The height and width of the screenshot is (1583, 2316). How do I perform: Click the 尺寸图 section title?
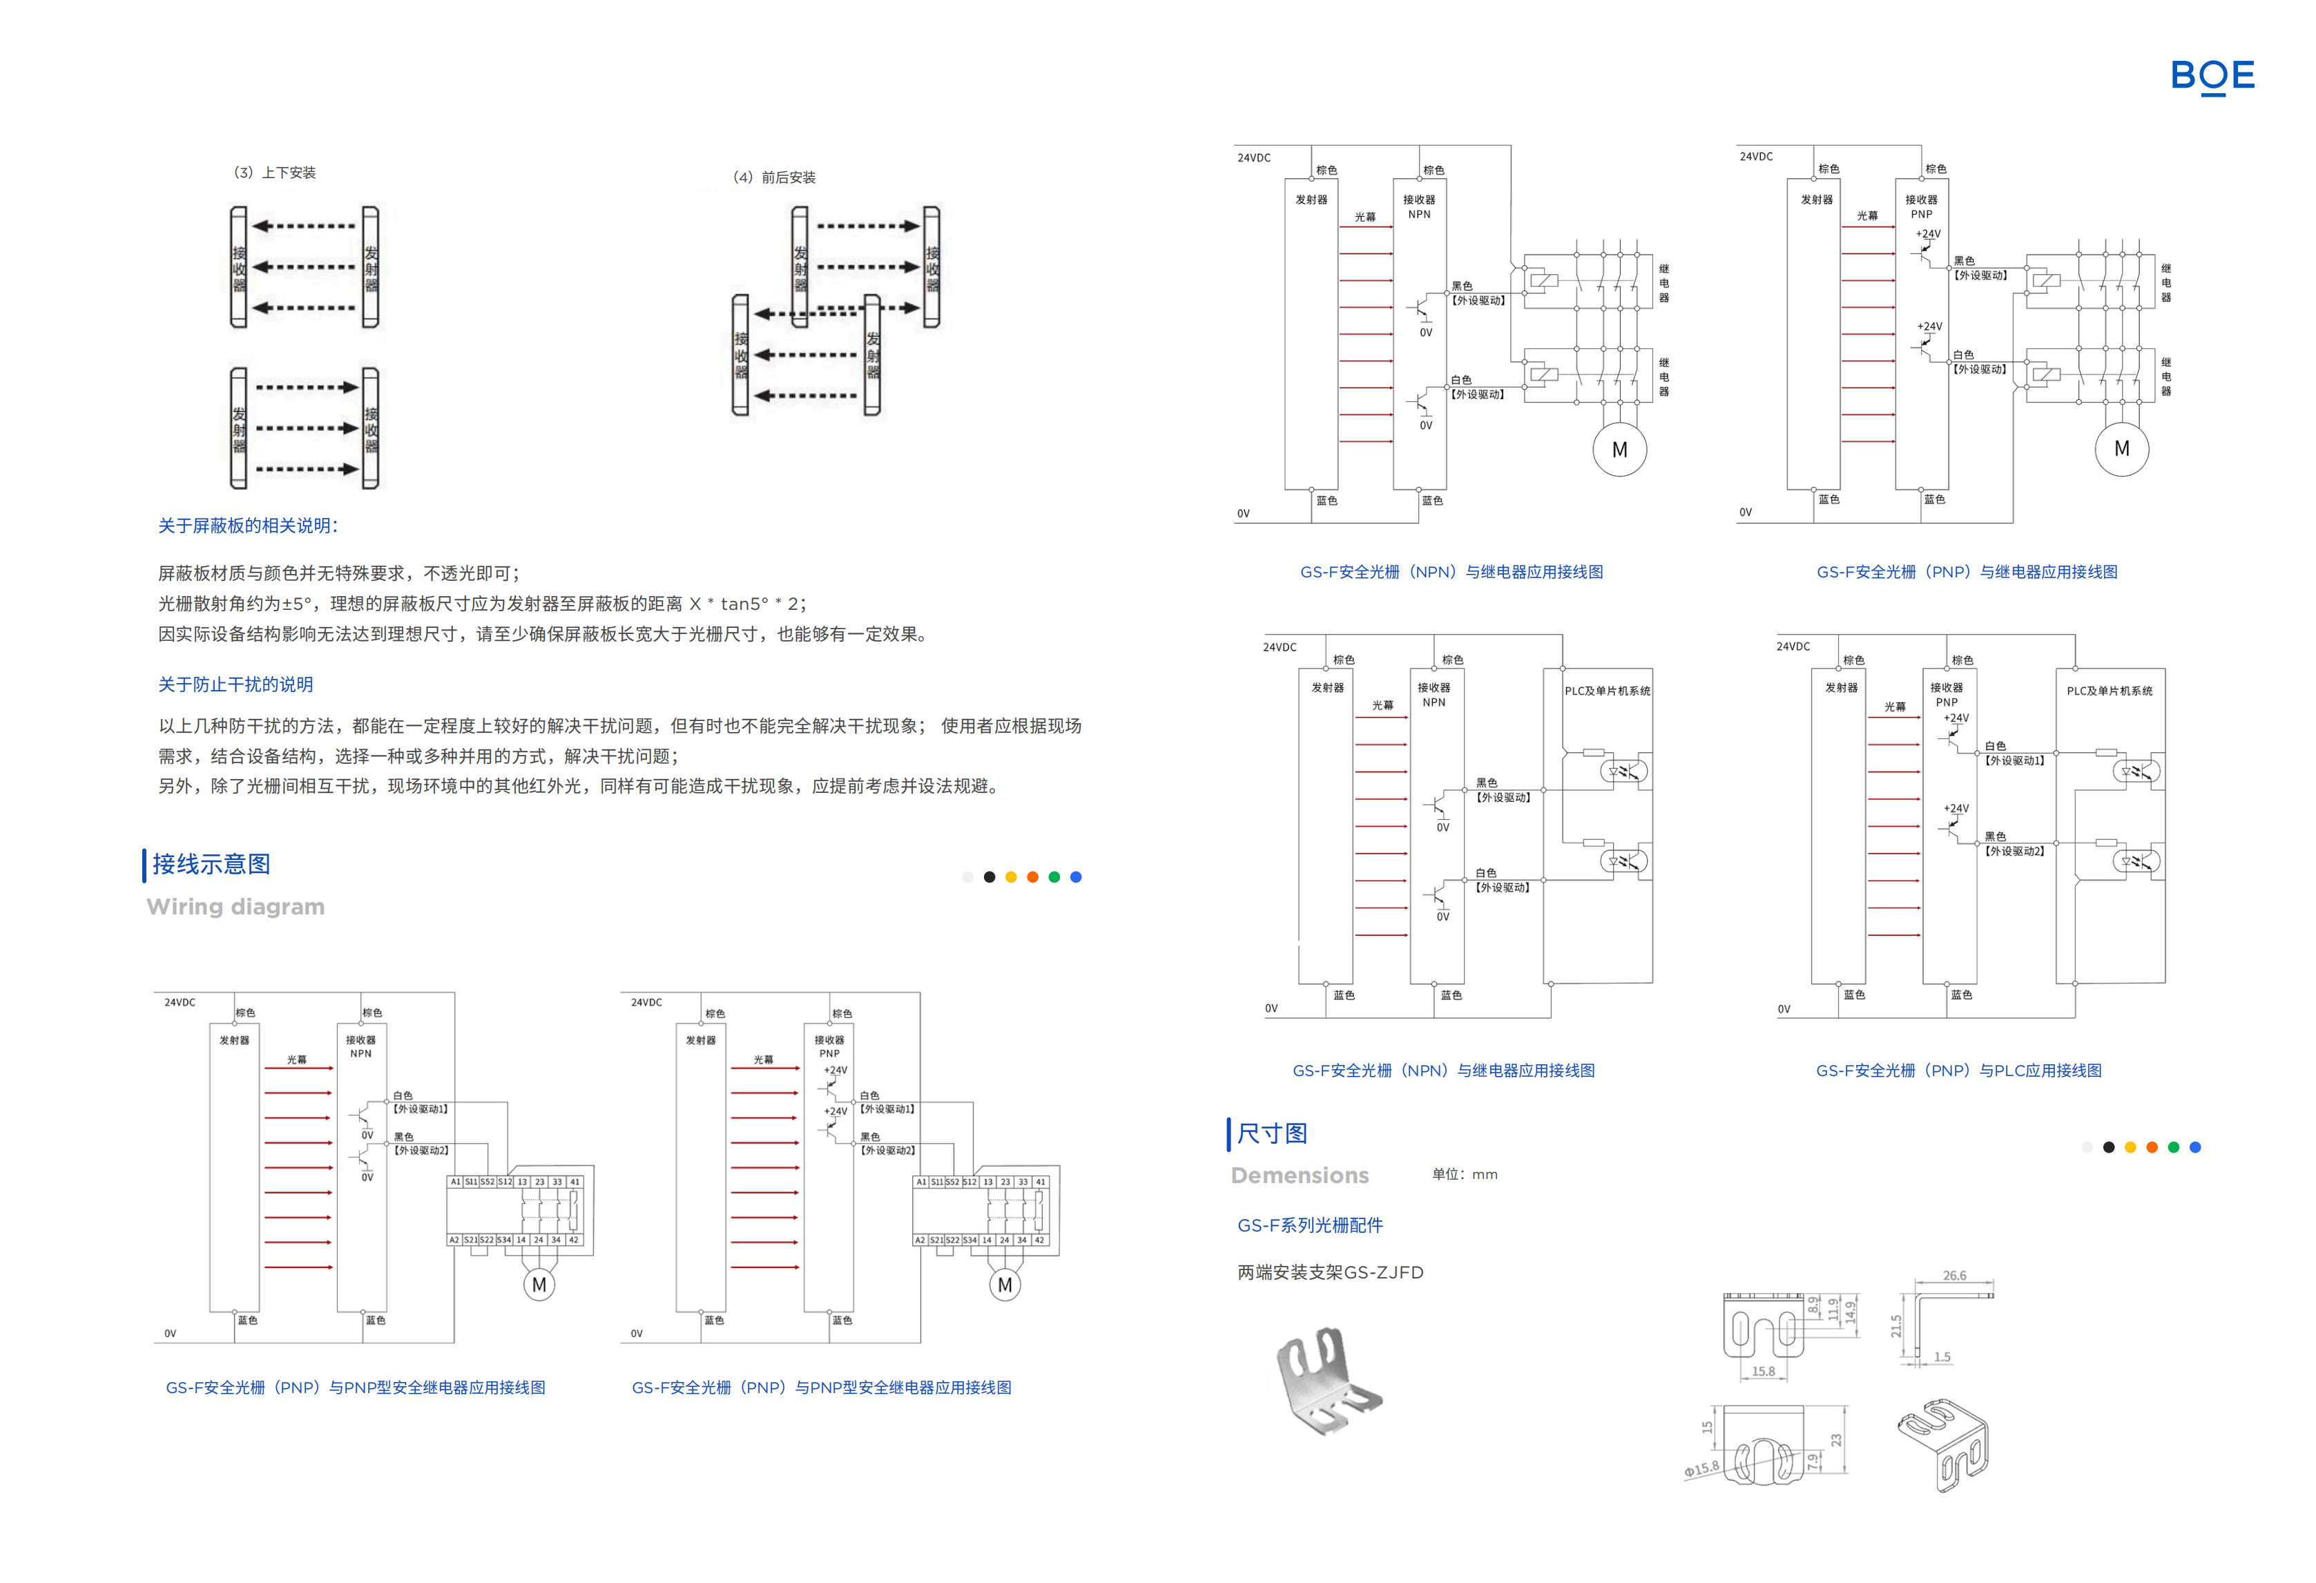(x=1272, y=1133)
